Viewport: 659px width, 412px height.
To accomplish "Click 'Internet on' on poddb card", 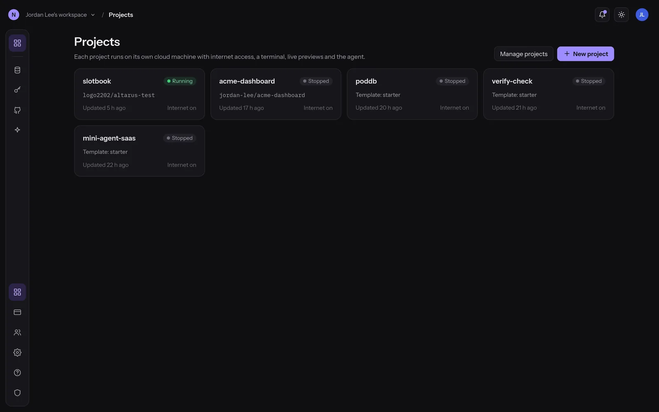I will pyautogui.click(x=454, y=108).
